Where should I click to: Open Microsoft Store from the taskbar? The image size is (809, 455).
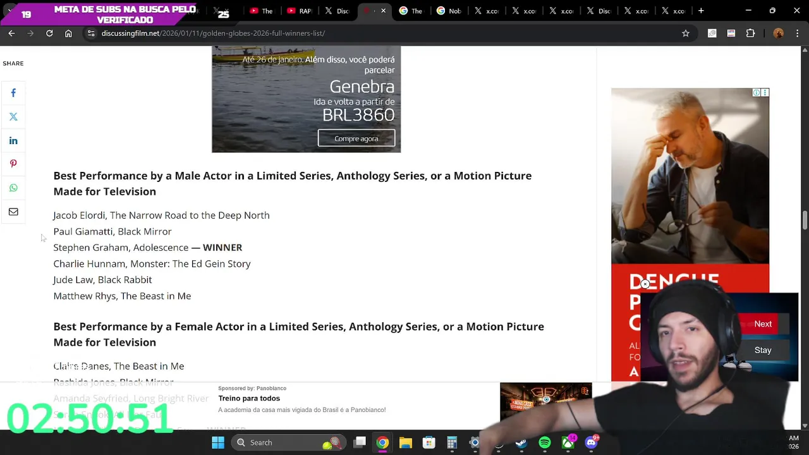click(429, 442)
